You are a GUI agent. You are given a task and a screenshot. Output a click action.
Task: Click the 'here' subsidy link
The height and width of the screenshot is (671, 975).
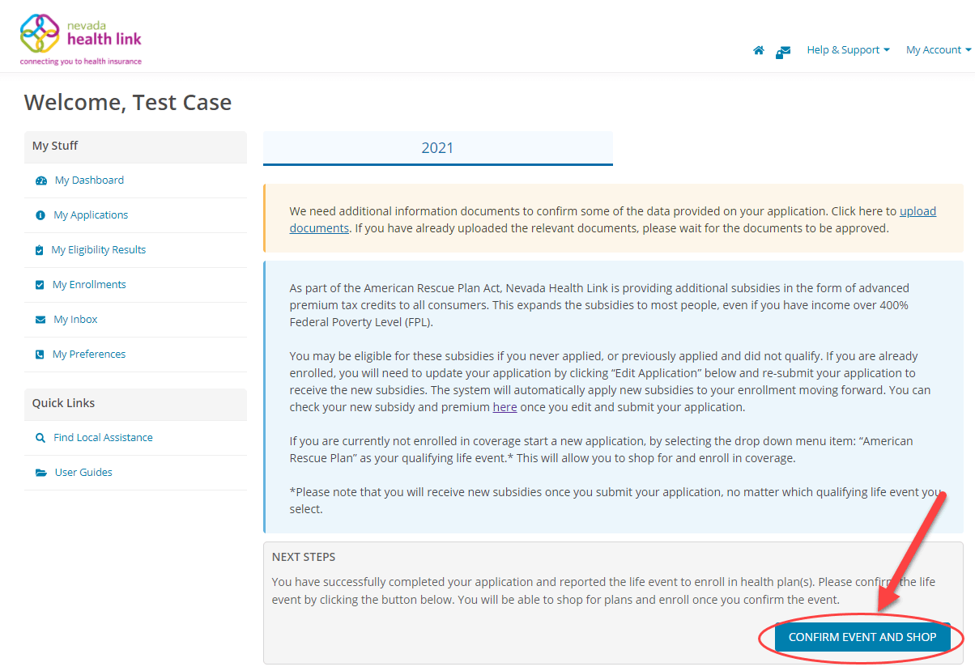505,407
